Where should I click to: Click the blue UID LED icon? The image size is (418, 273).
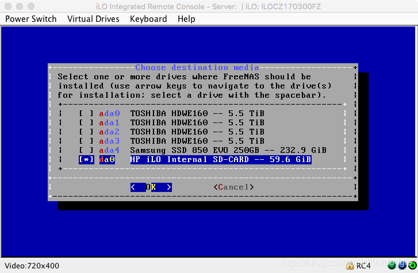(x=402, y=266)
